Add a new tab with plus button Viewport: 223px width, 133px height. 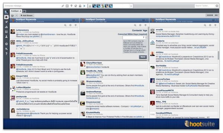point(24,11)
